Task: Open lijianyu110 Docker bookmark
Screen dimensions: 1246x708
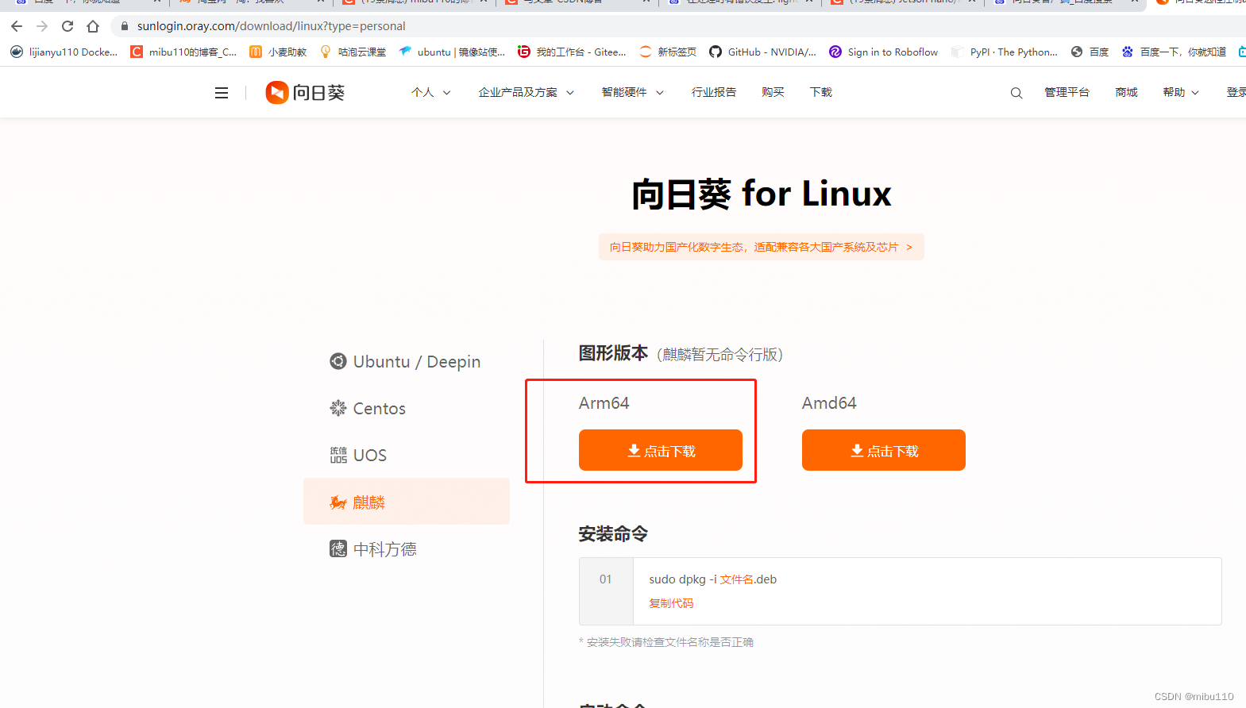Action: click(64, 52)
